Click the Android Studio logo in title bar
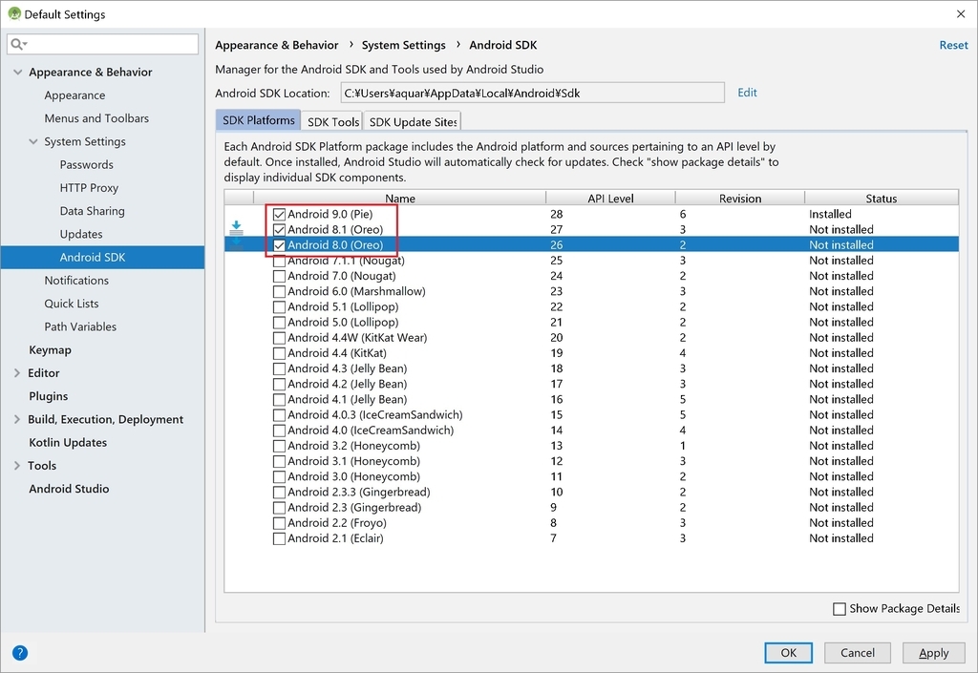This screenshot has width=978, height=673. coord(14,13)
